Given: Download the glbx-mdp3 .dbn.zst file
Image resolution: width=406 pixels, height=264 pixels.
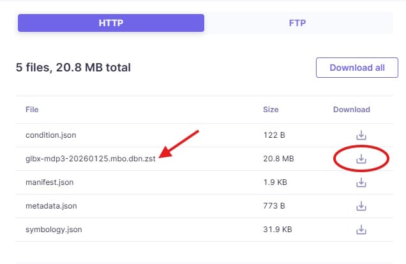Looking at the screenshot, I should 361,159.
